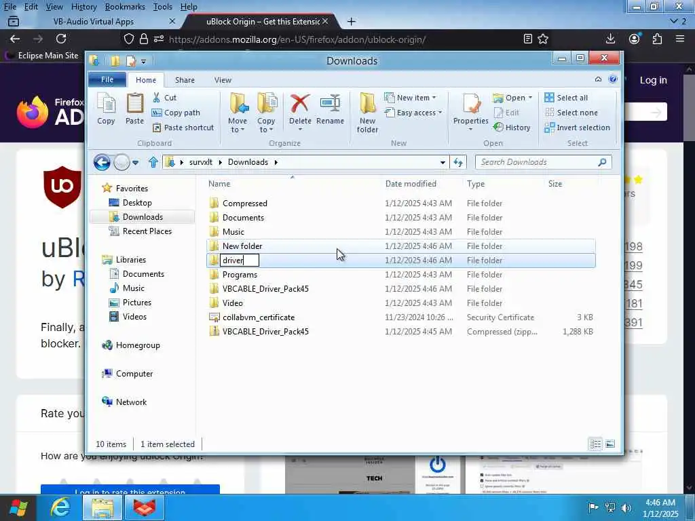Screen dimensions: 695x521
Task: Open the File tab in Explorer
Action: click(107, 79)
